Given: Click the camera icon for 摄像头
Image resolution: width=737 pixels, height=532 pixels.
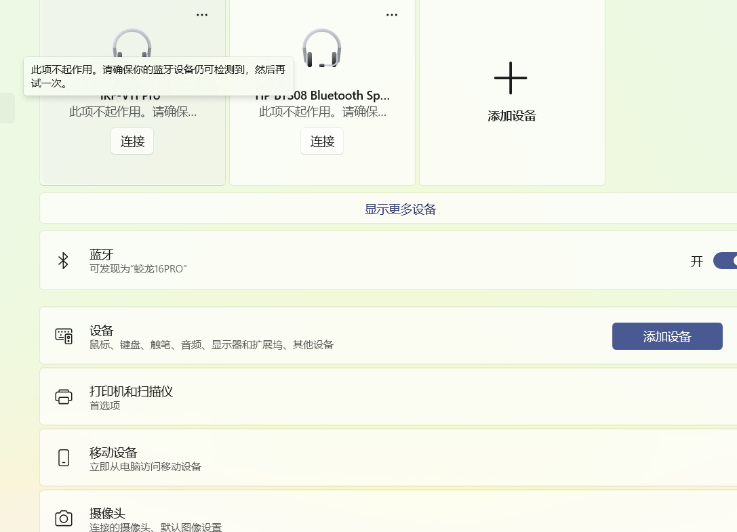Looking at the screenshot, I should 64,518.
